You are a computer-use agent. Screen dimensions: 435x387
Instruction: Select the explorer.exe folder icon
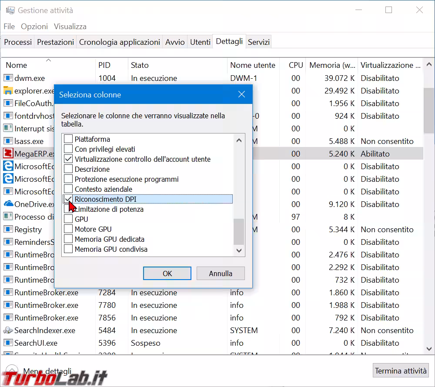(x=8, y=91)
